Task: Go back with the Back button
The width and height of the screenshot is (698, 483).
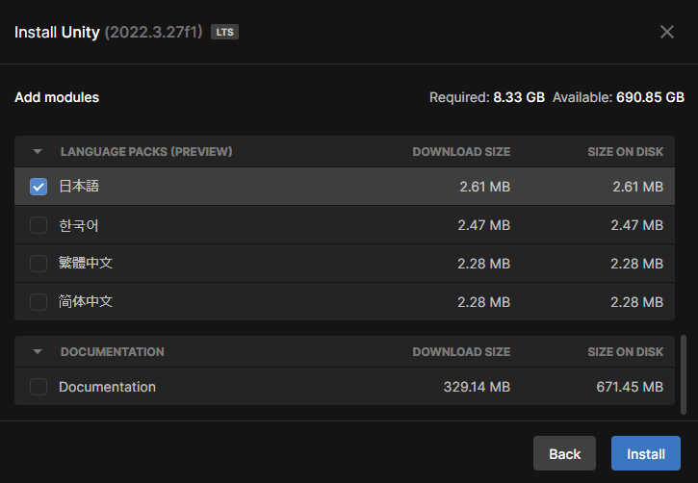Action: 564,453
